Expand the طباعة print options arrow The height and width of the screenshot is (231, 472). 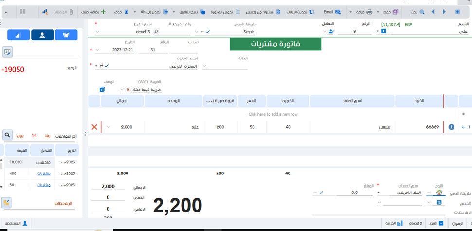[351, 12]
